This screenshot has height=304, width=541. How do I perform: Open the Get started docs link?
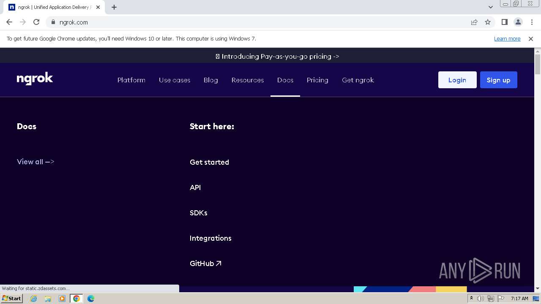click(x=209, y=162)
